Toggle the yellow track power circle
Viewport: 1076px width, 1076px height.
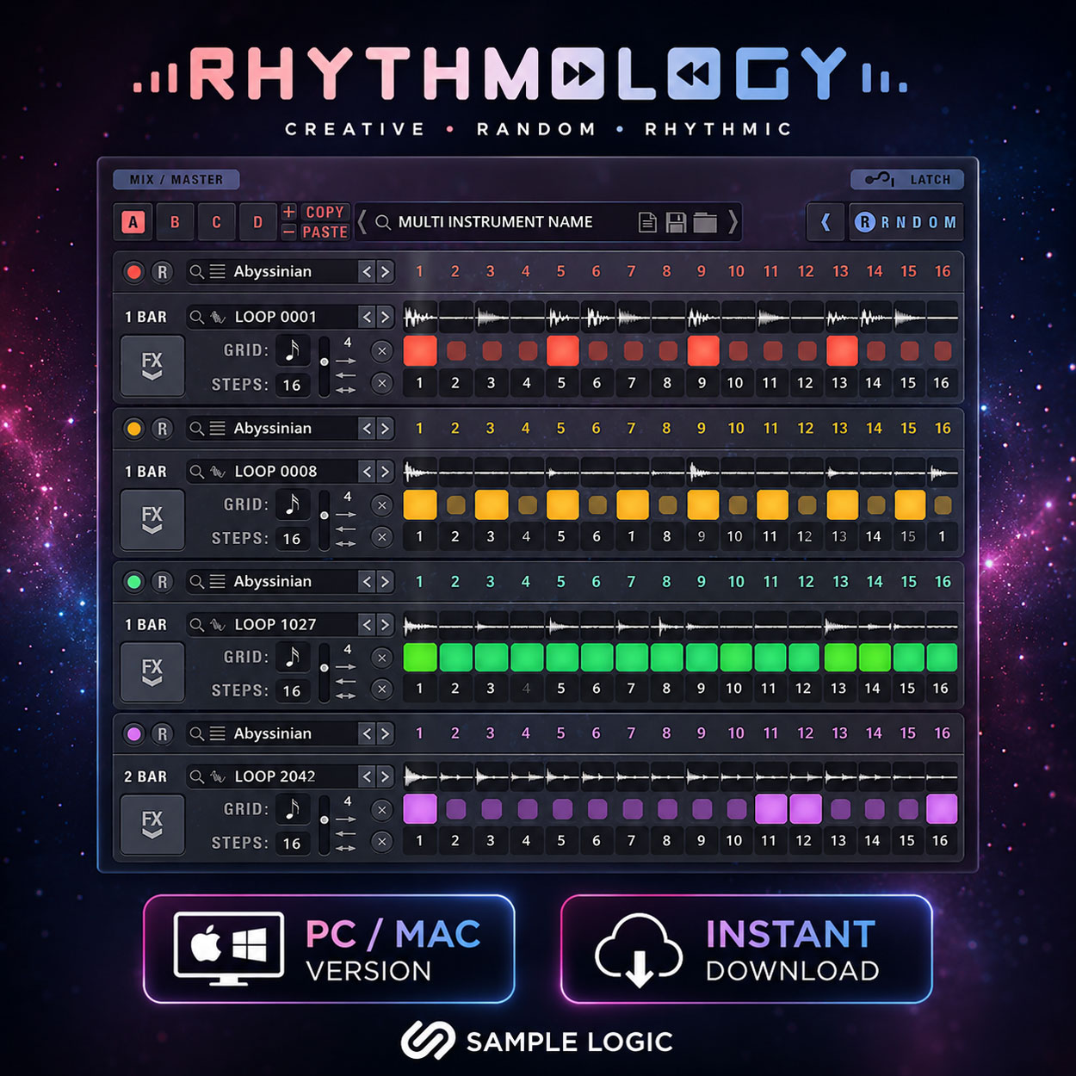[133, 428]
